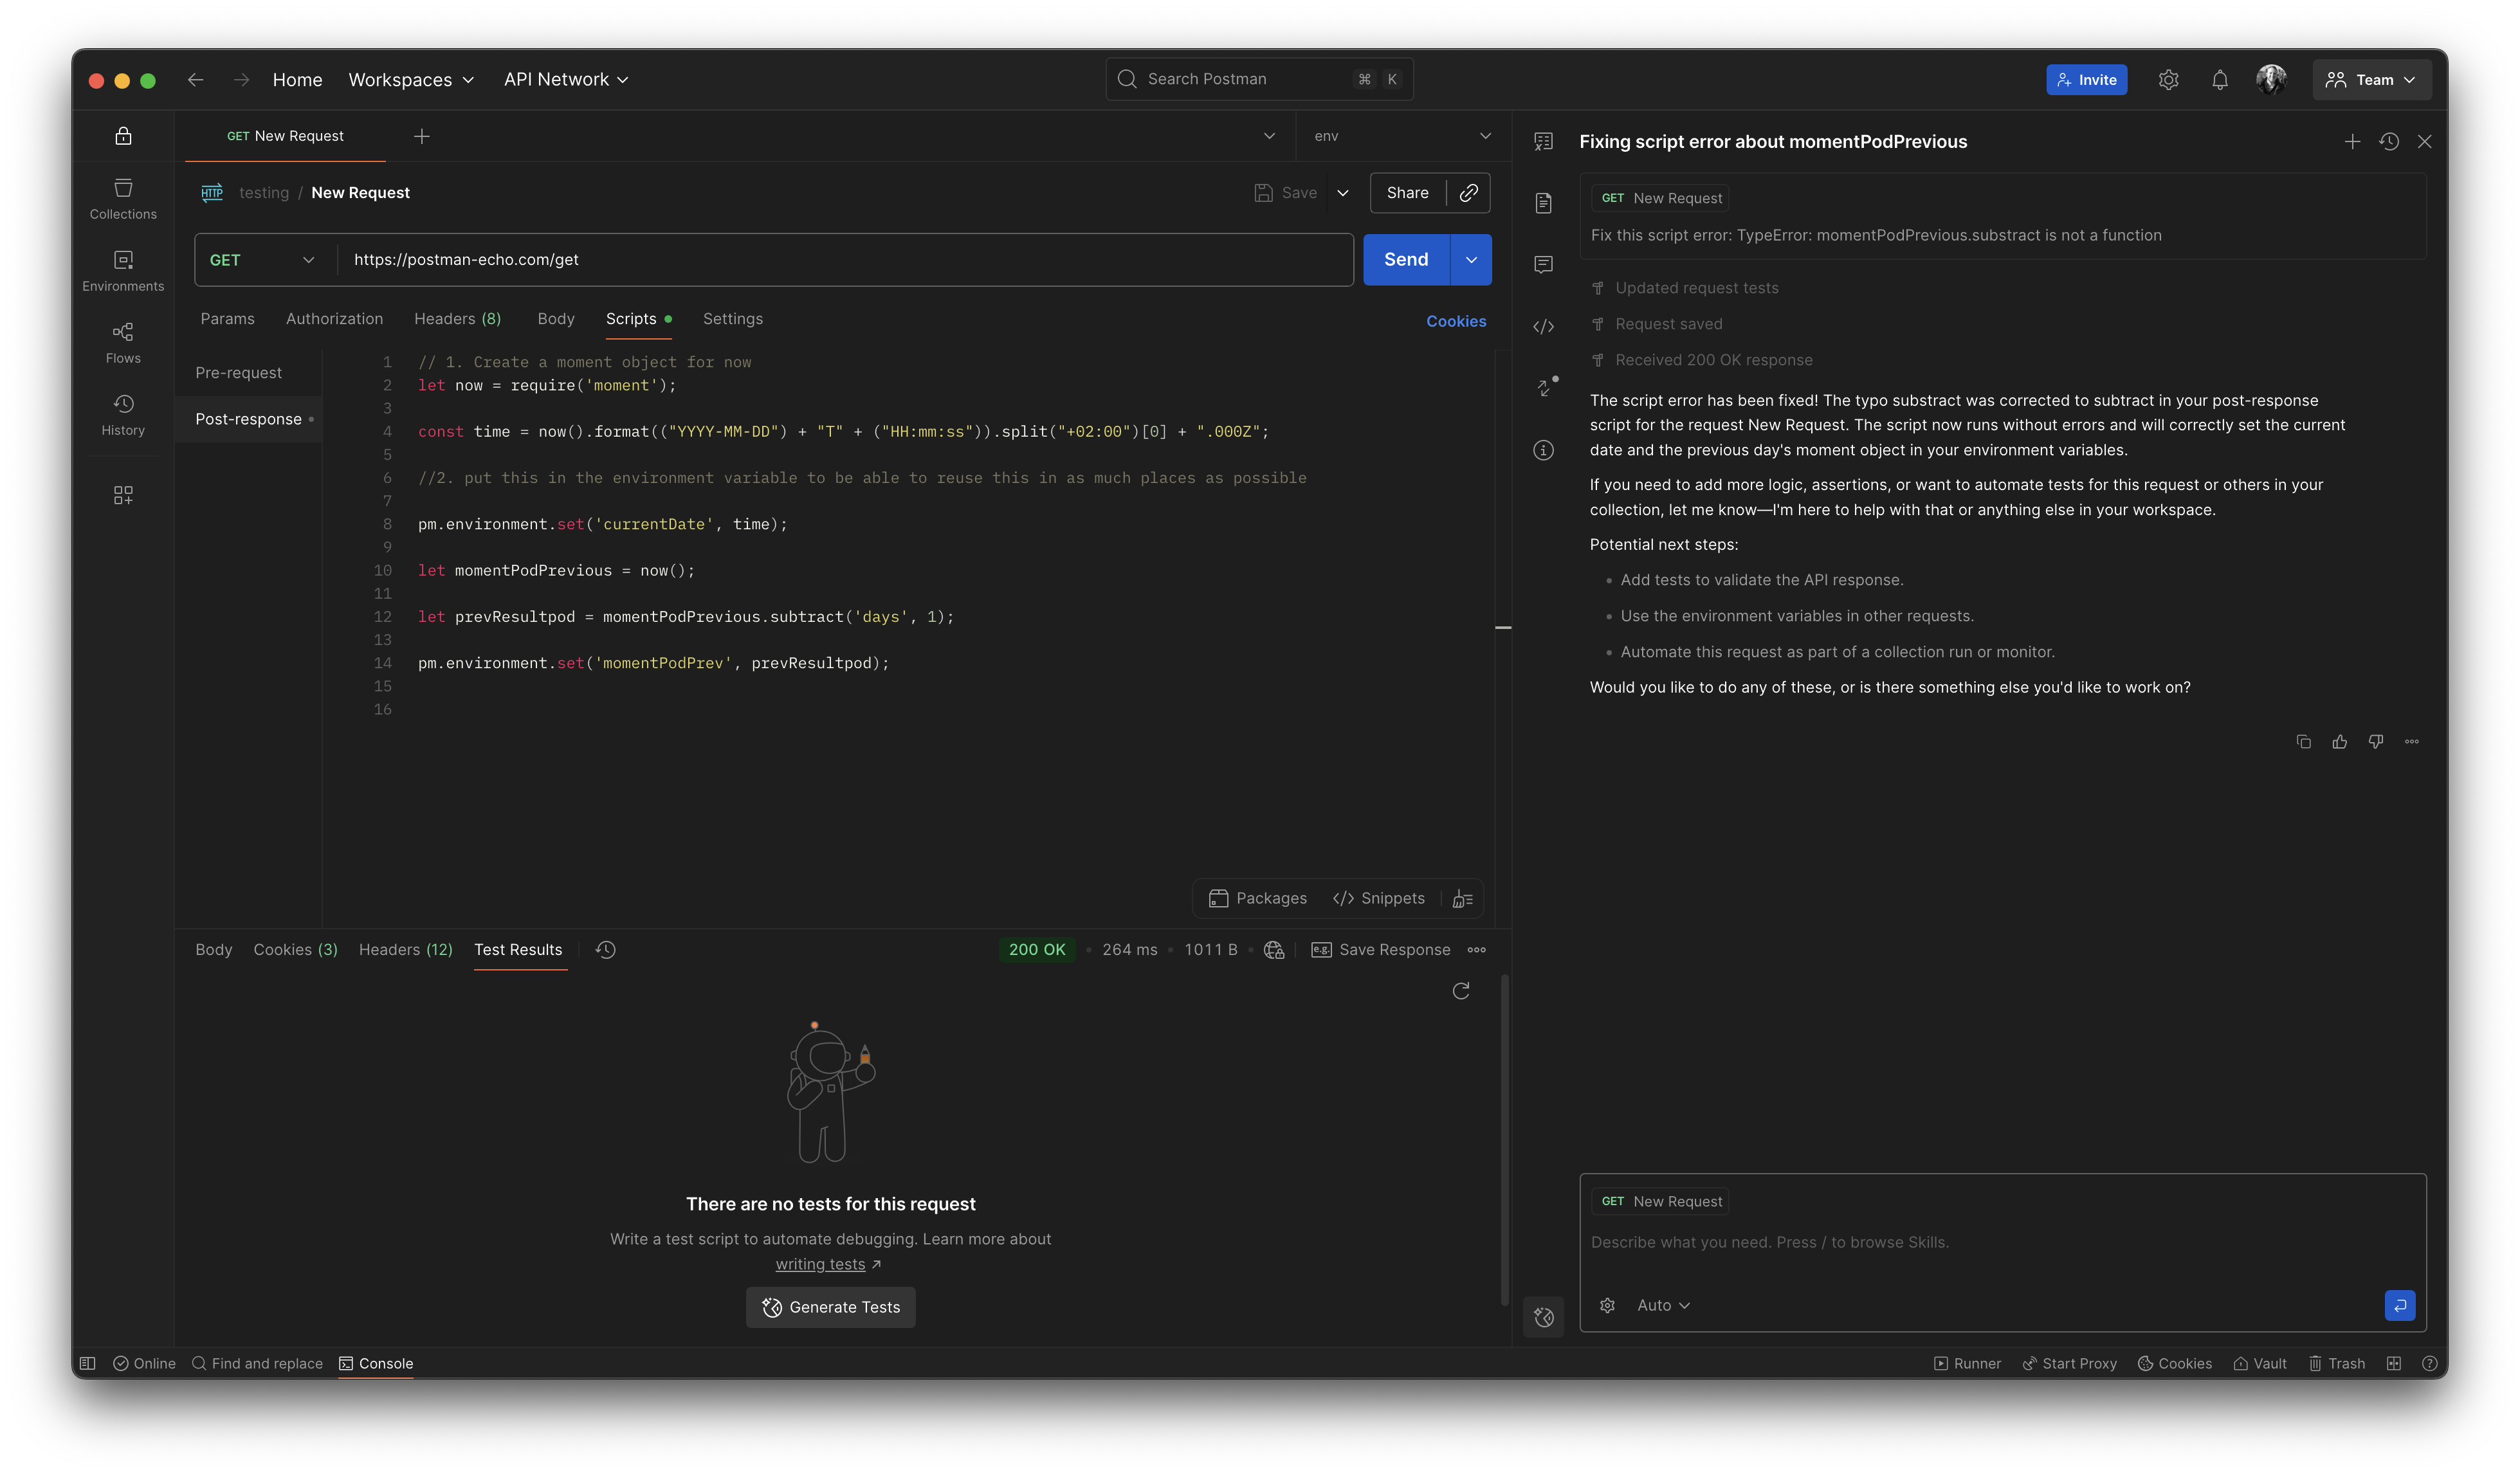Screen dimensions: 2520x1474
Task: Open the Collections sidebar panel
Action: (x=123, y=198)
